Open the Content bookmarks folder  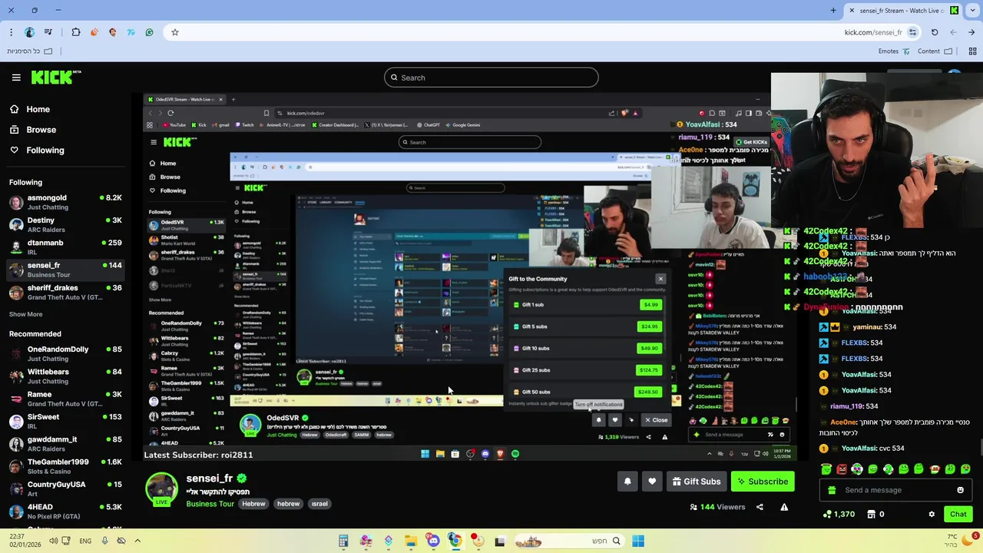coord(935,51)
